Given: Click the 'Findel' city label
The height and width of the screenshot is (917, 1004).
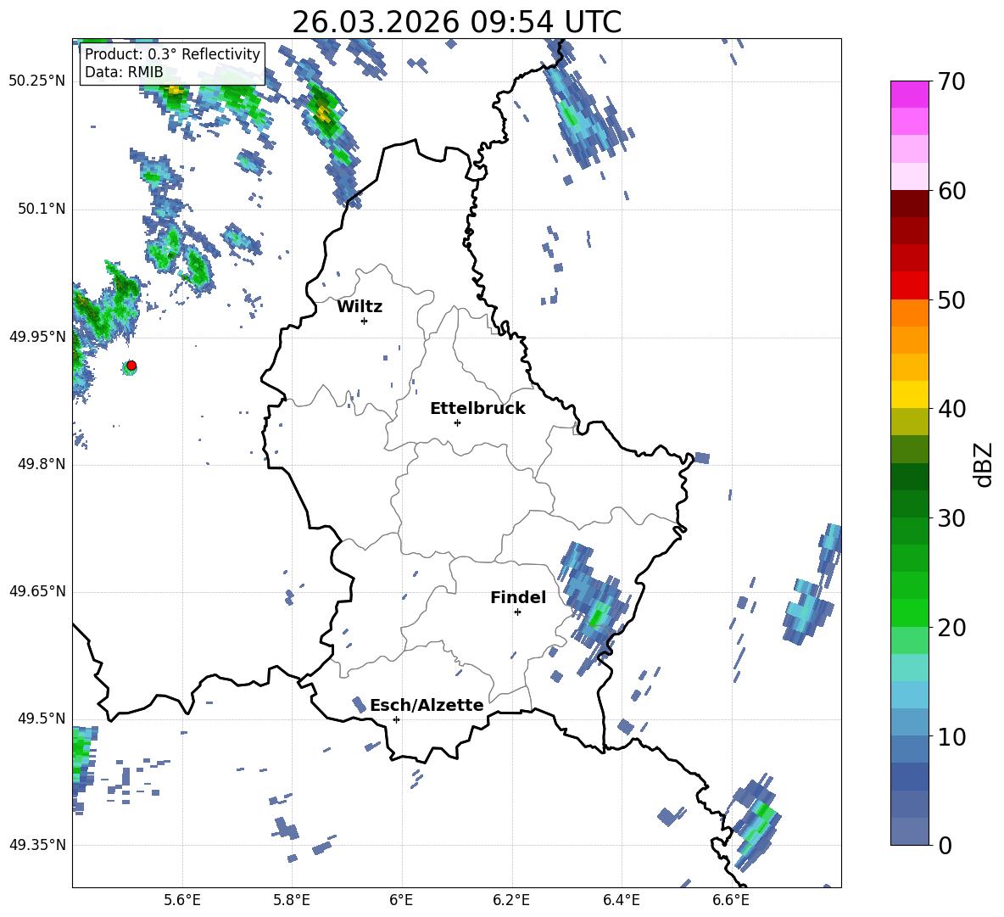Looking at the screenshot, I should coord(518,597).
